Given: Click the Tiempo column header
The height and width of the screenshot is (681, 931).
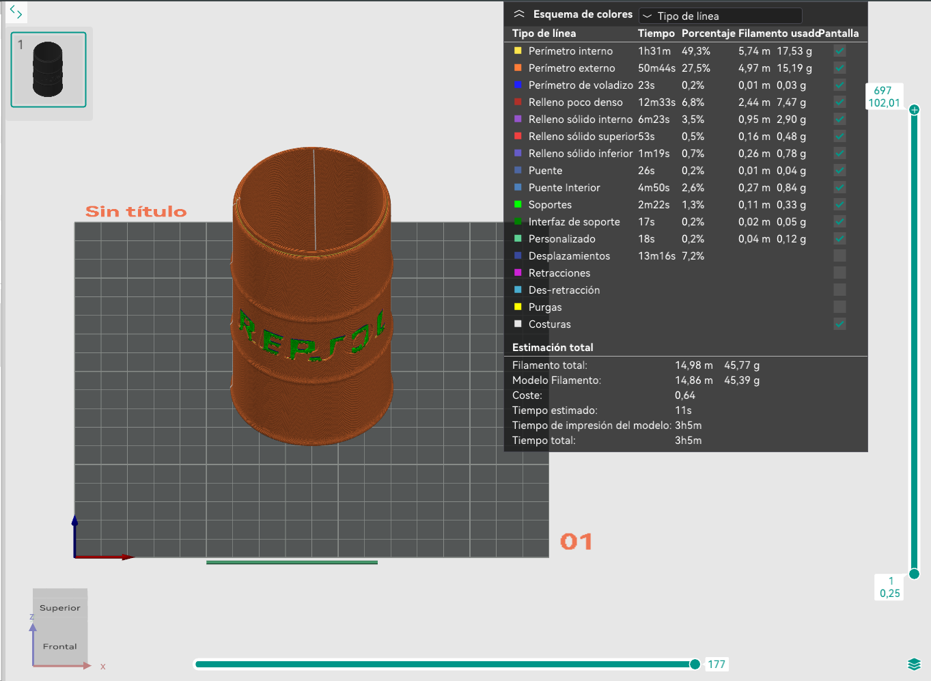Looking at the screenshot, I should [656, 33].
